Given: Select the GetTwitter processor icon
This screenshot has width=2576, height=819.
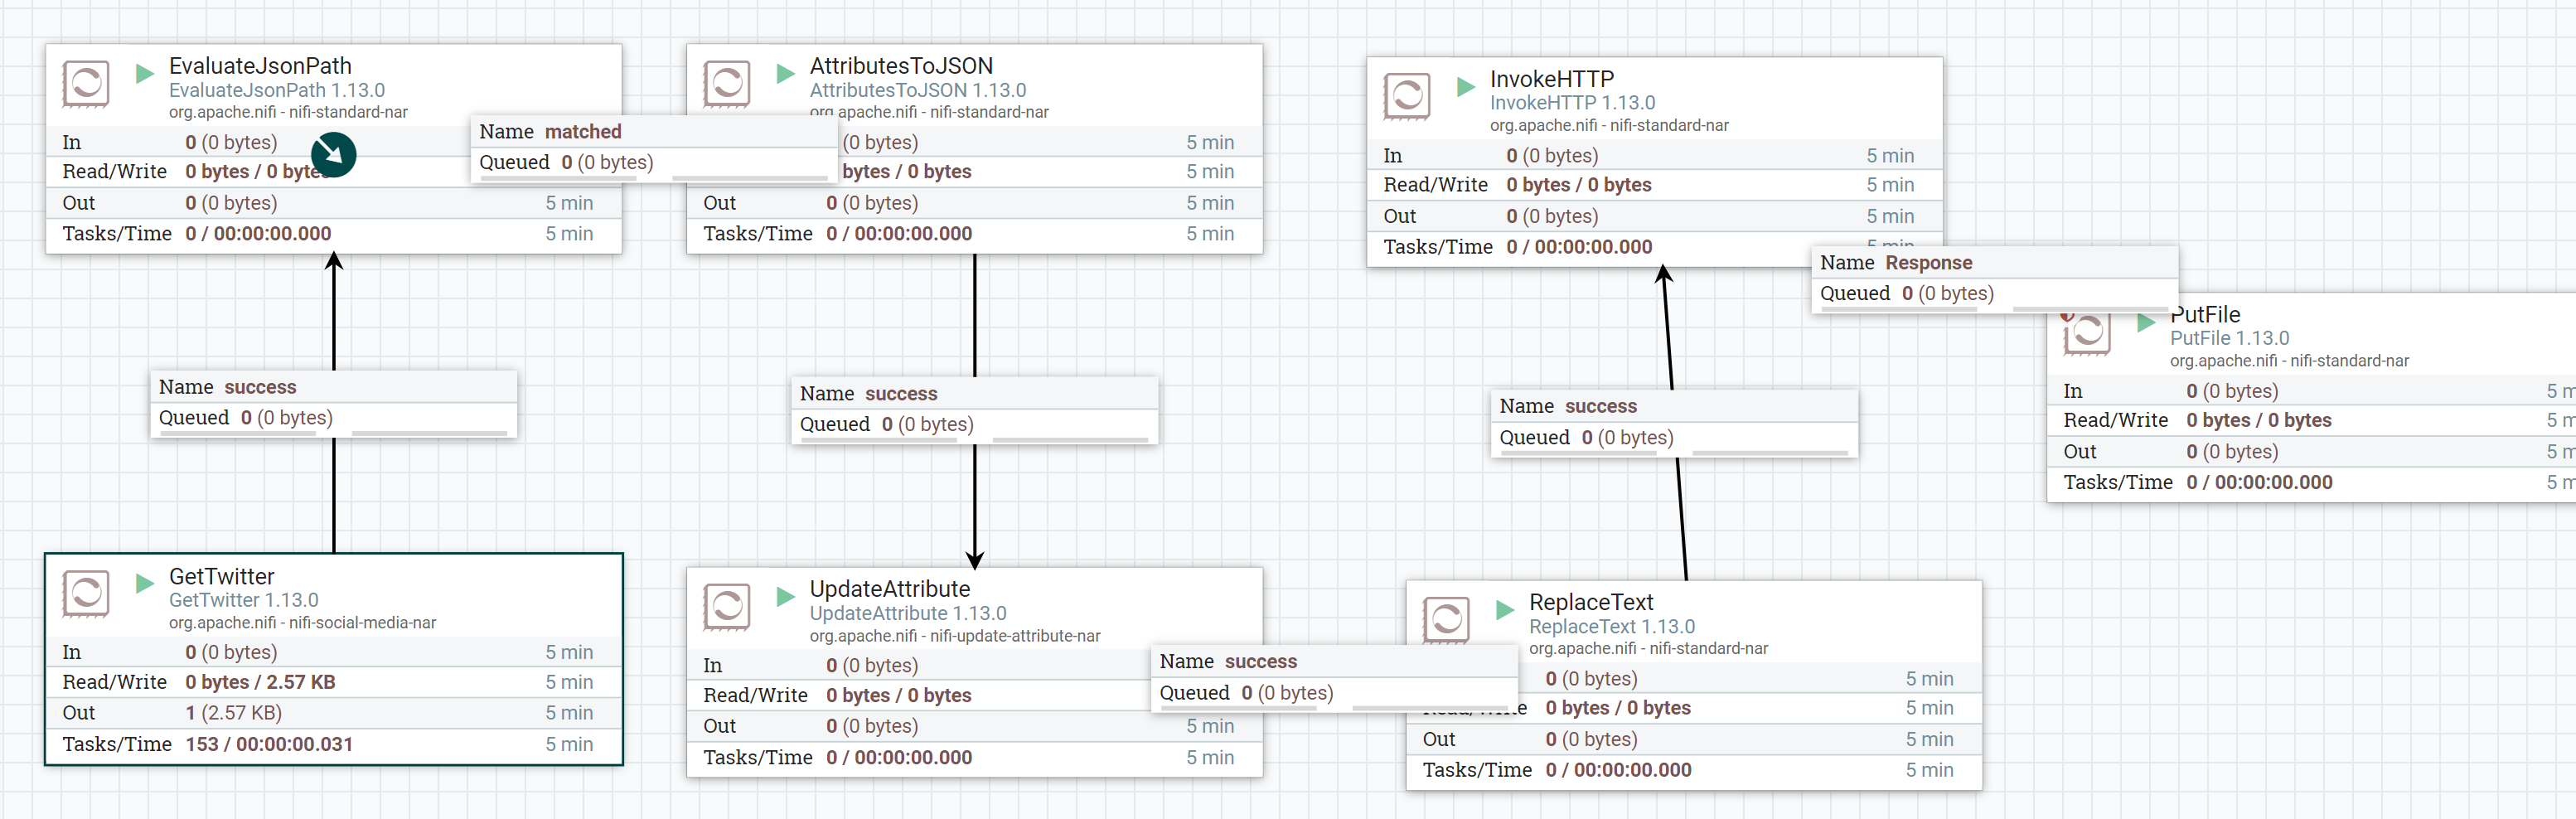Looking at the screenshot, I should pos(86,594).
